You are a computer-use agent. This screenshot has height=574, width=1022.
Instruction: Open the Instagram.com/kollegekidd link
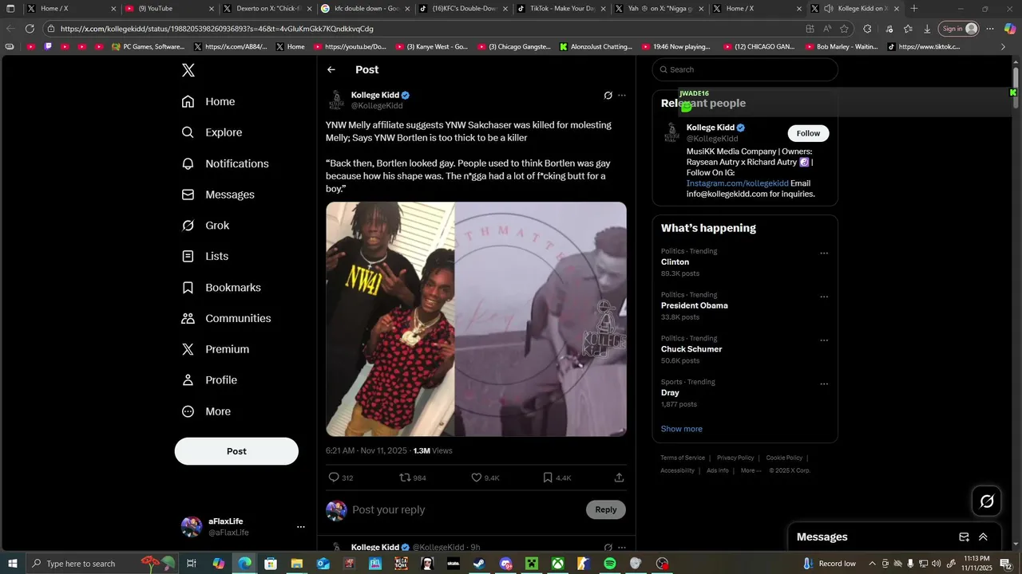(x=737, y=183)
